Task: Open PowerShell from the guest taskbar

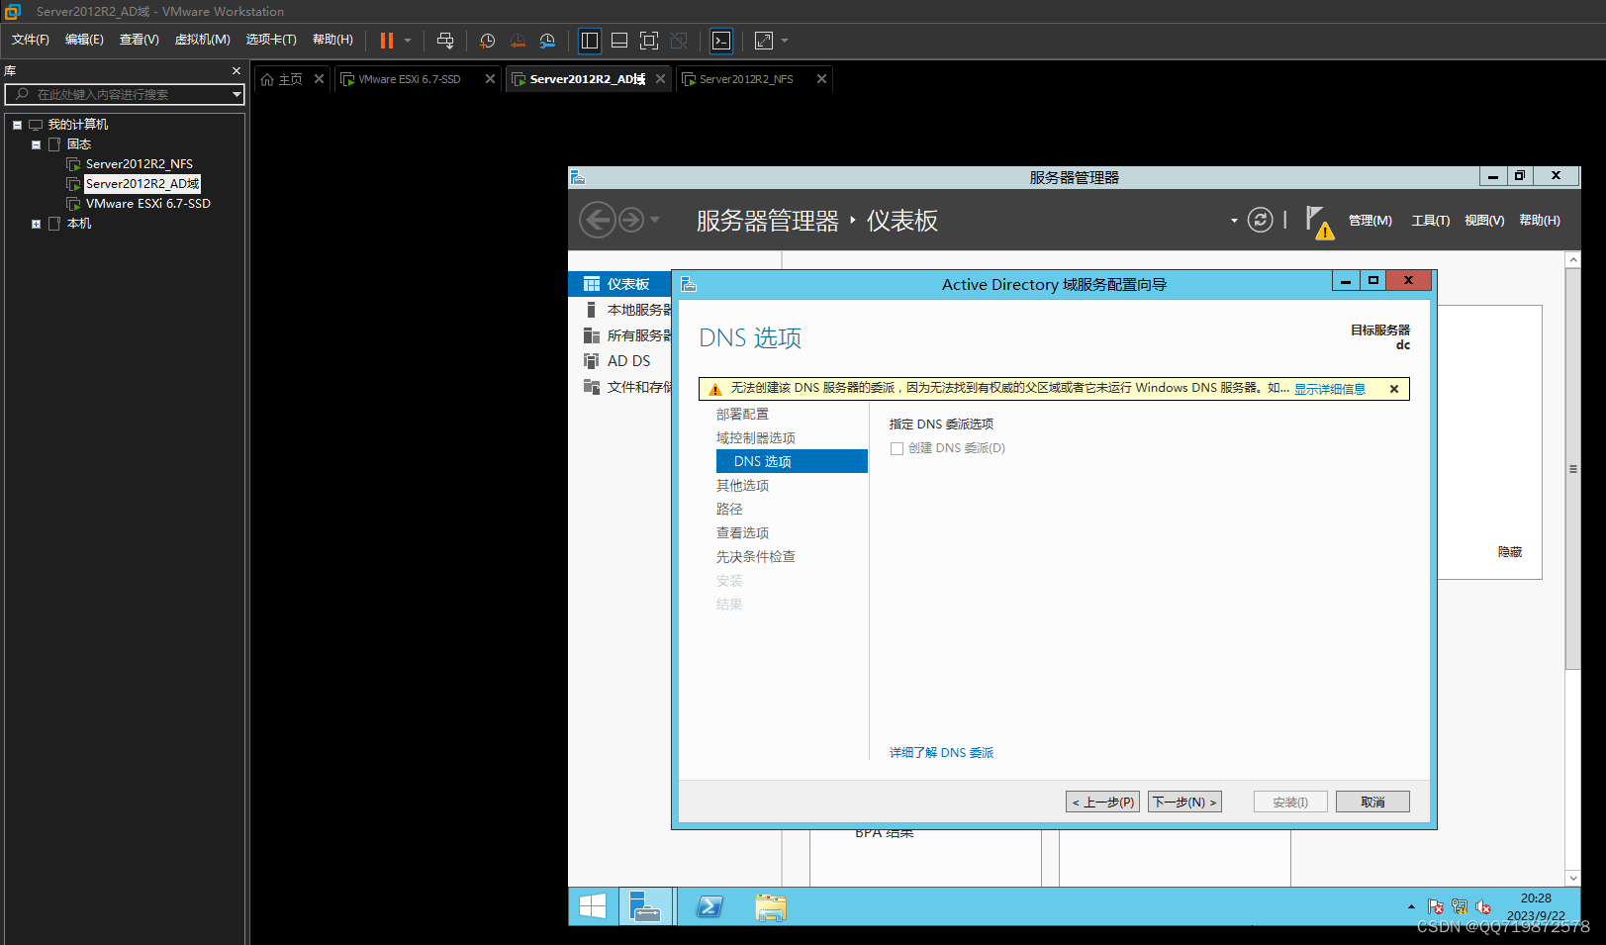Action: click(709, 906)
